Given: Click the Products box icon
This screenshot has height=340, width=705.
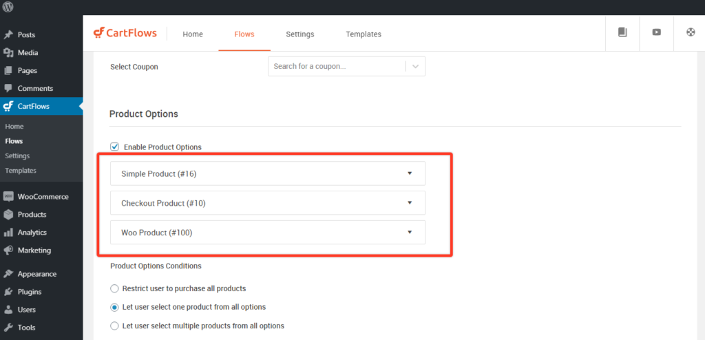Looking at the screenshot, I should tap(8, 215).
